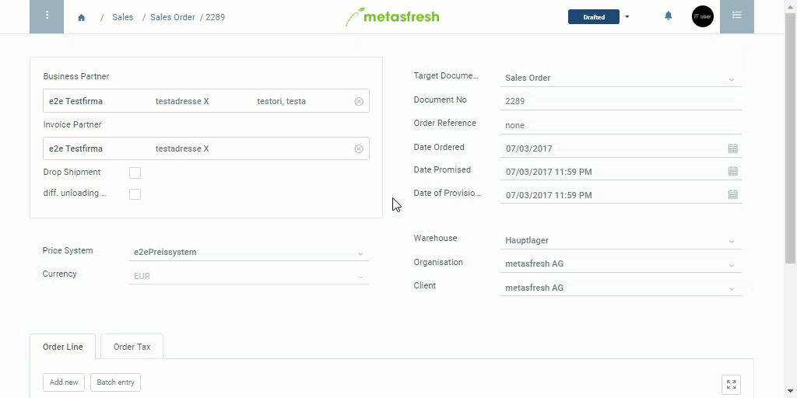797x398 pixels.
Task: Click the Add new button
Action: click(64, 382)
